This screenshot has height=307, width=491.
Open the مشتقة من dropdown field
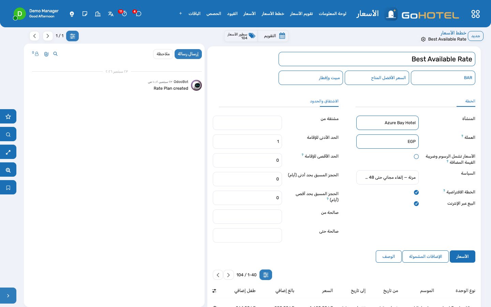coord(247,123)
